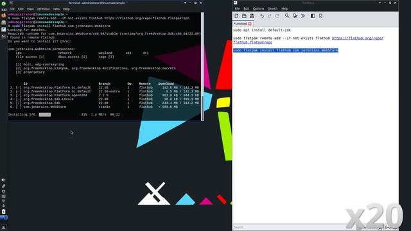Follow the flathub.org repo link in the editor
Viewport: 411px width, 231px height.
tap(357, 38)
